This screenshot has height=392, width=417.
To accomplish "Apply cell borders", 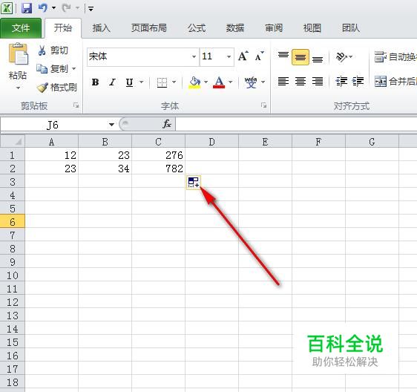I will [x=162, y=82].
